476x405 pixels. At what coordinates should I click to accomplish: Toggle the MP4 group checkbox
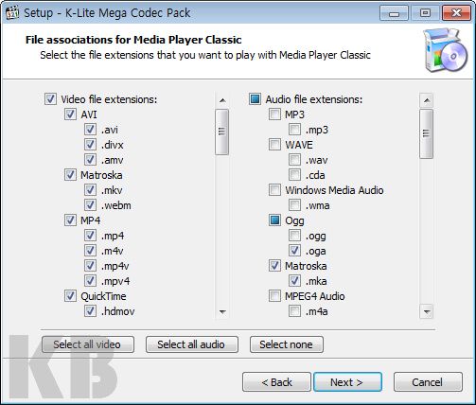pos(70,220)
